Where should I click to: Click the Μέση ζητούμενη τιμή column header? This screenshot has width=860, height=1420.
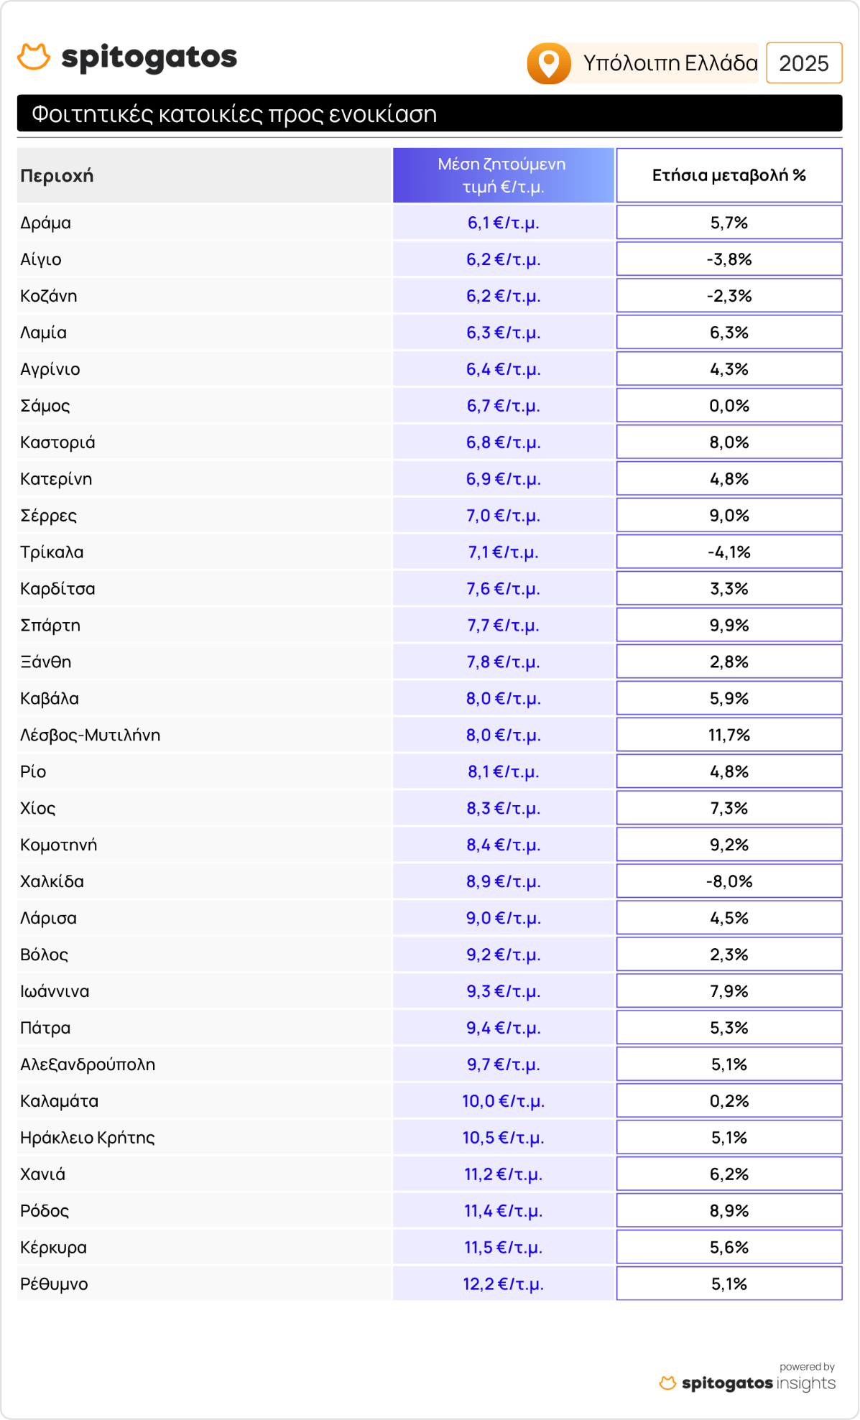pyautogui.click(x=502, y=175)
